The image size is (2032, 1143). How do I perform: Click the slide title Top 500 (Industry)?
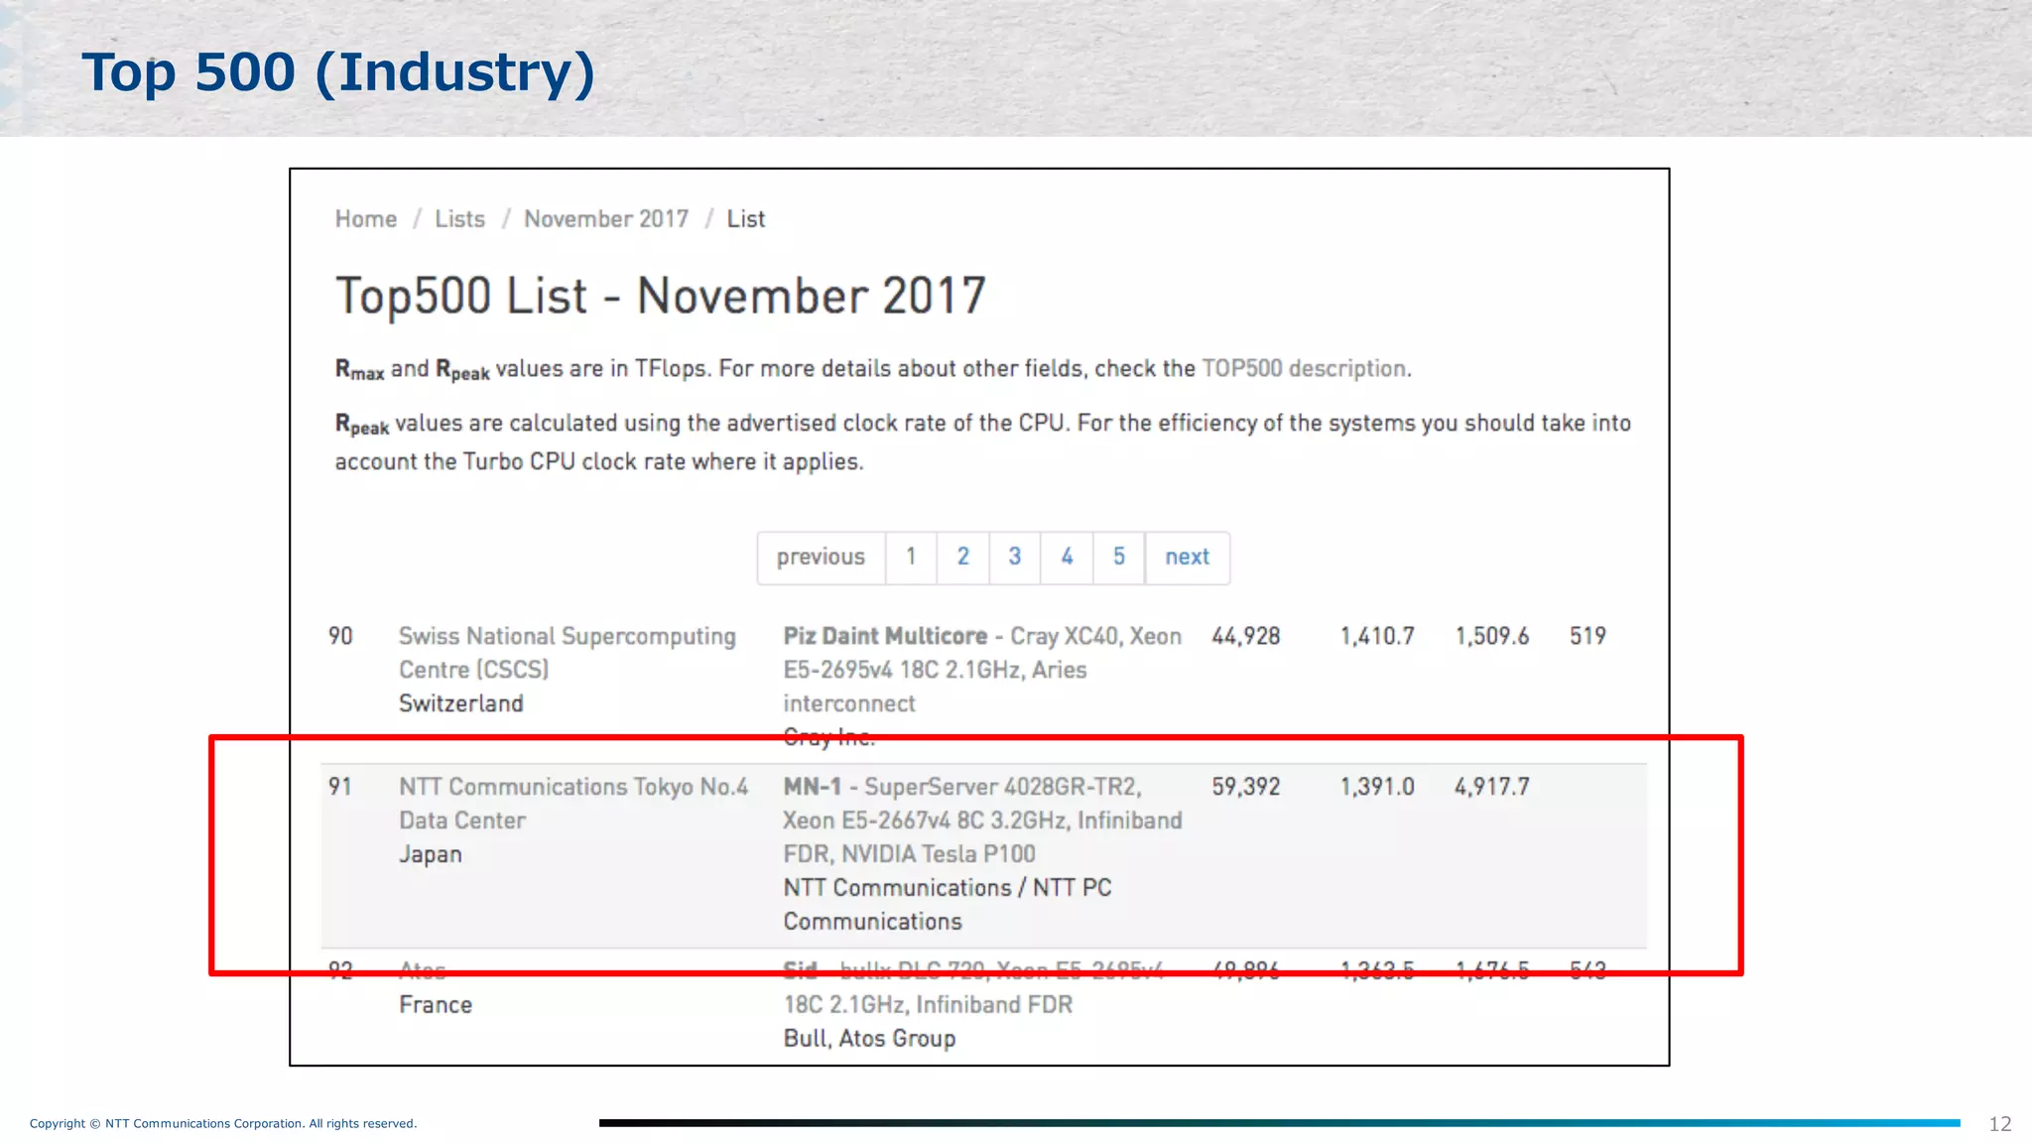(x=338, y=72)
